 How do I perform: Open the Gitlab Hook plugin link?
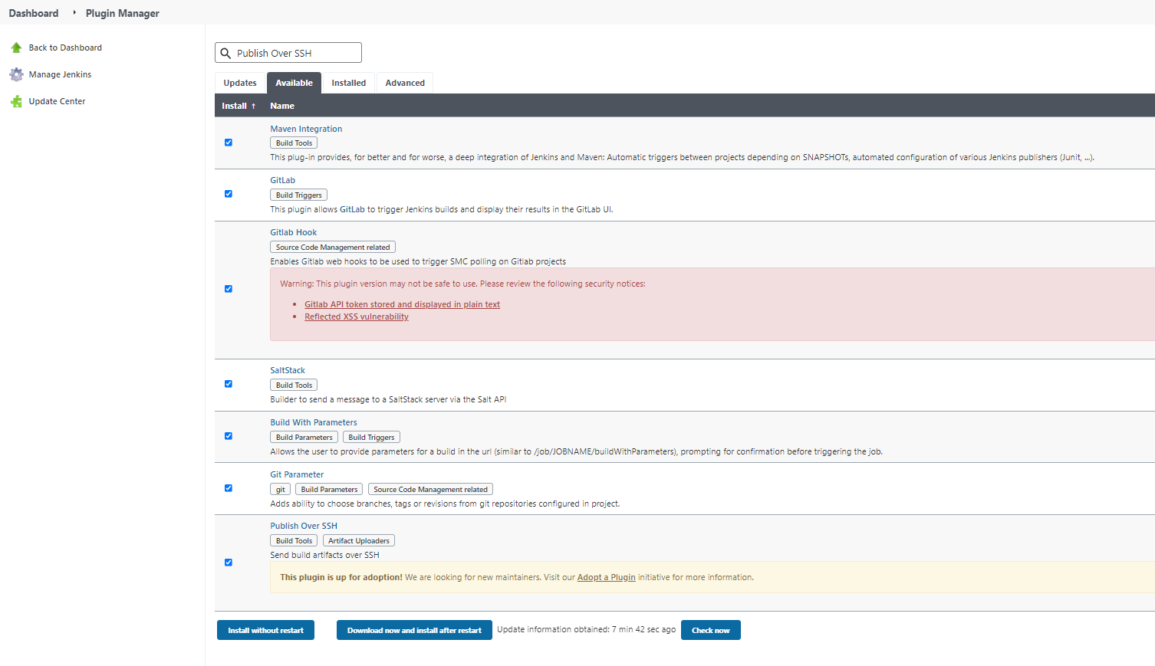[293, 232]
